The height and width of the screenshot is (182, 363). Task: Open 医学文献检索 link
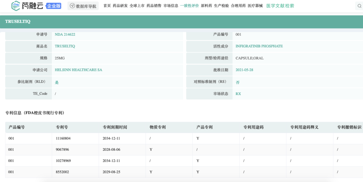pos(280,6)
